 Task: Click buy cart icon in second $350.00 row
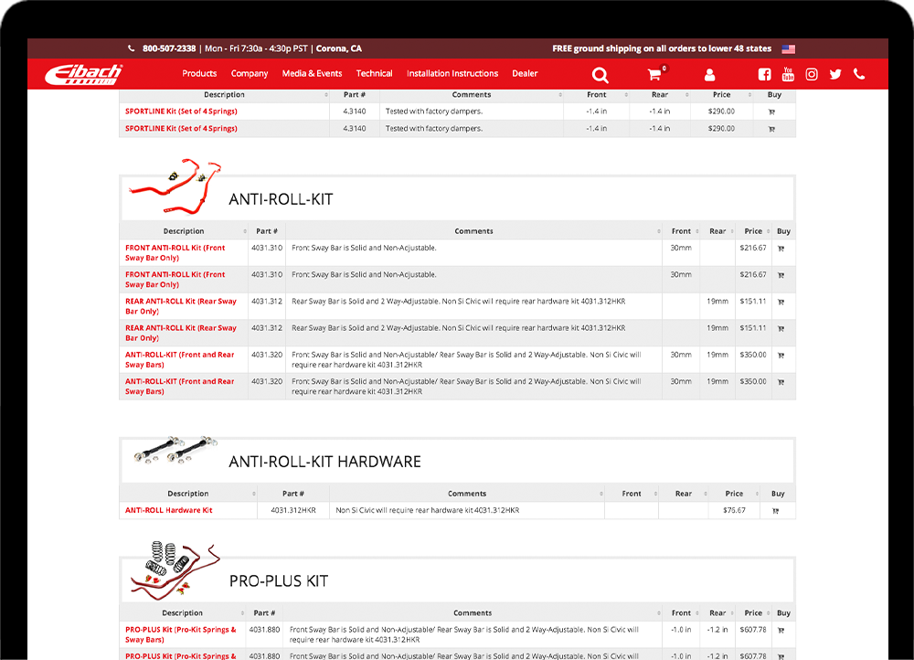coord(781,382)
